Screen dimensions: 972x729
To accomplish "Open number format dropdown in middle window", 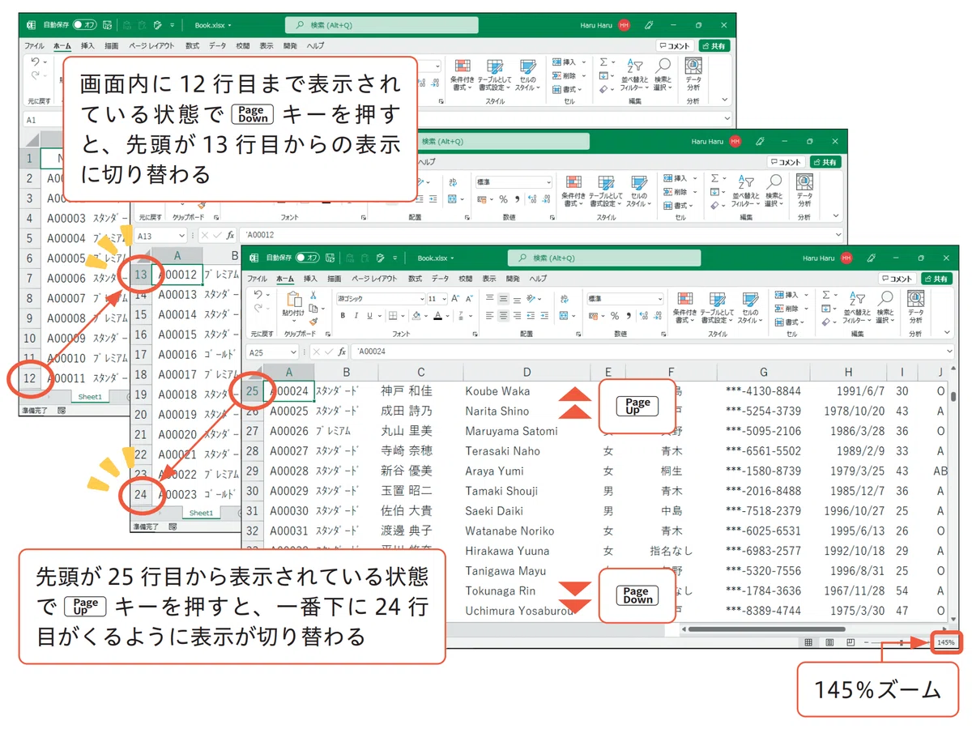I will coord(548,182).
